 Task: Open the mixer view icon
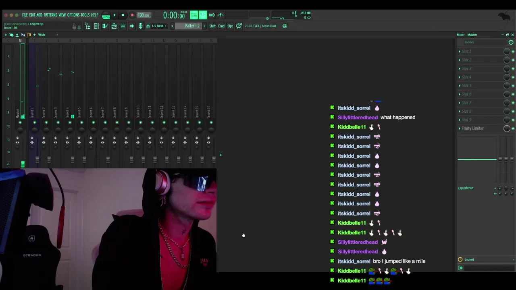(x=123, y=26)
